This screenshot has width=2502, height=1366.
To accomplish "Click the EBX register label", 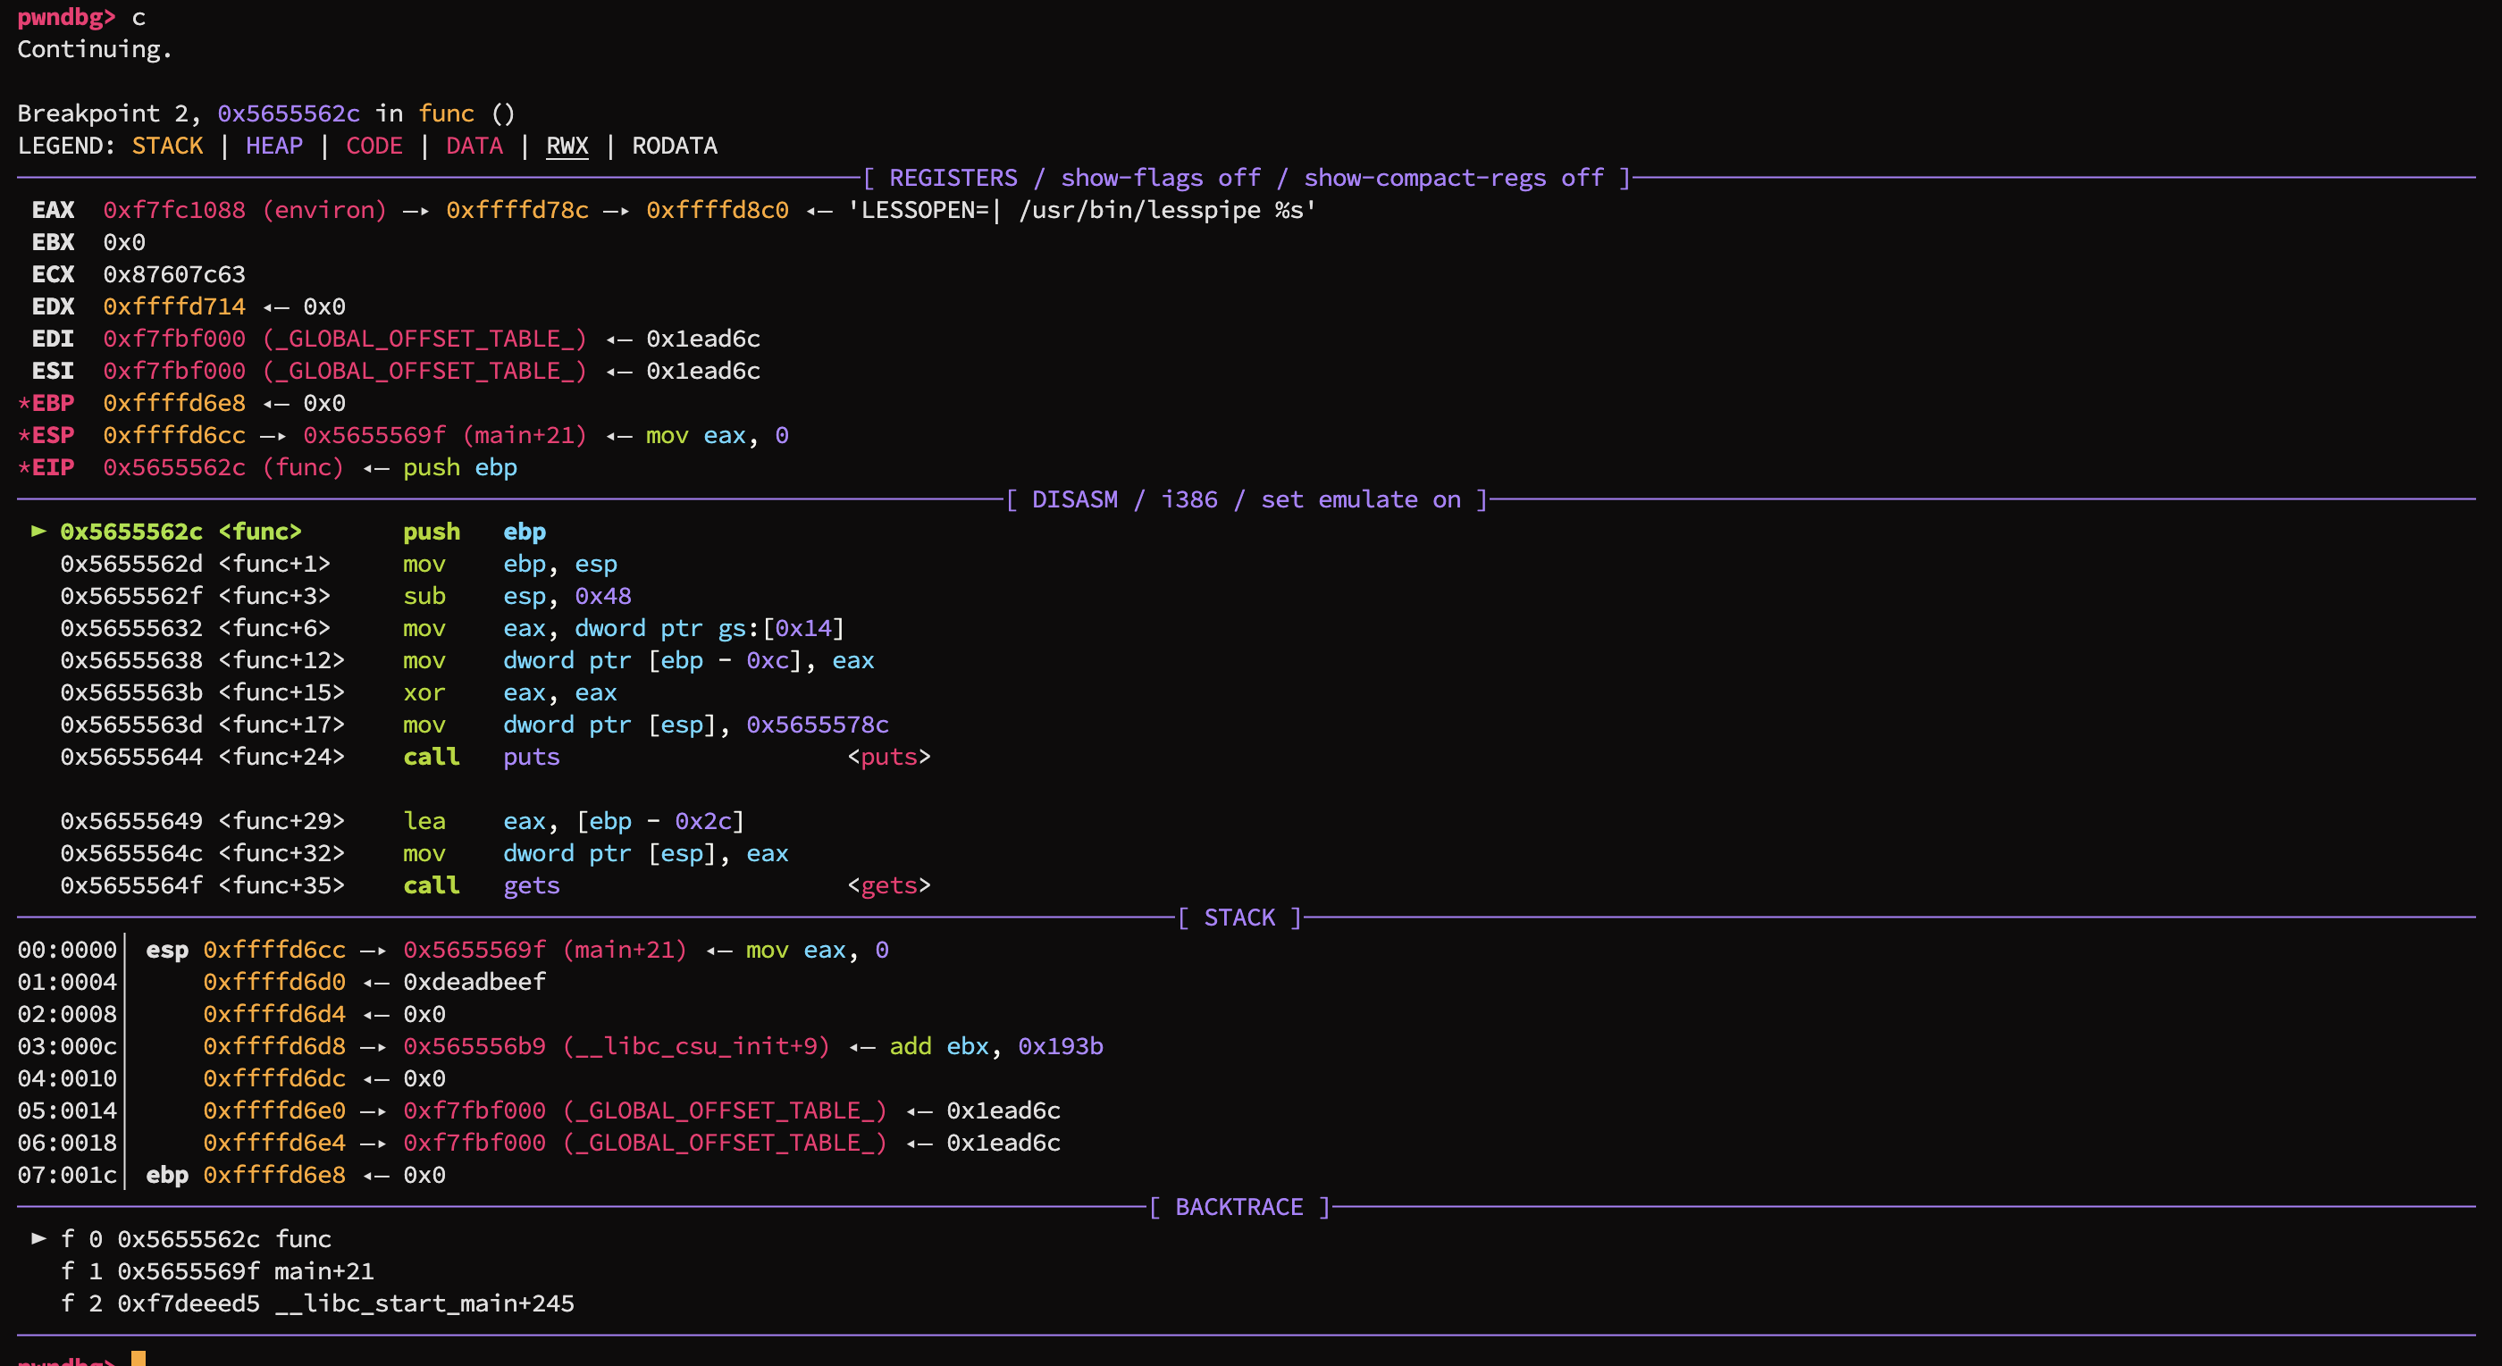I will point(53,242).
